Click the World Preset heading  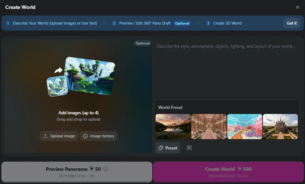tap(170, 107)
